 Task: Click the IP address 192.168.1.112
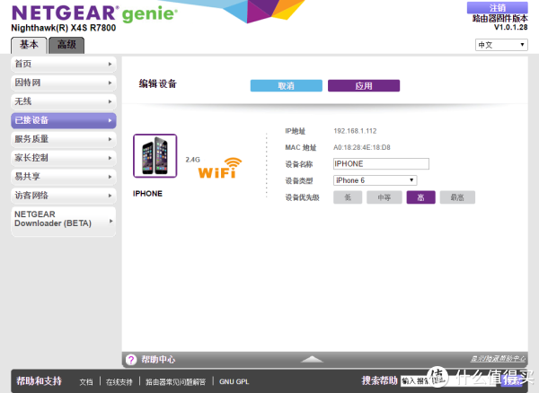tap(355, 131)
